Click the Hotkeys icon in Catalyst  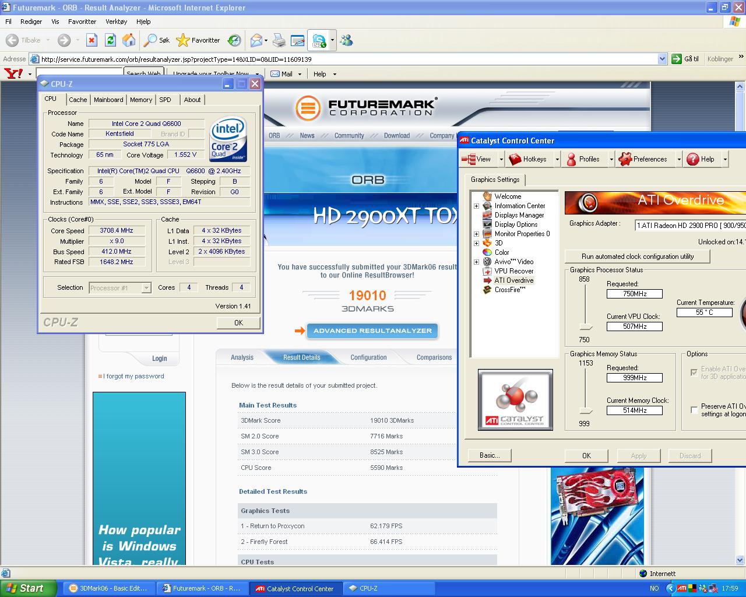click(x=515, y=159)
